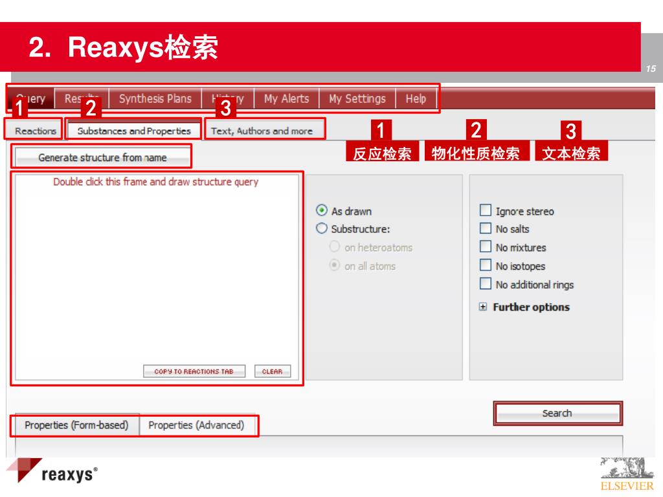Open the Properties (Advanced) tab
Viewport: 663px width, 497px height.
pyautogui.click(x=196, y=425)
